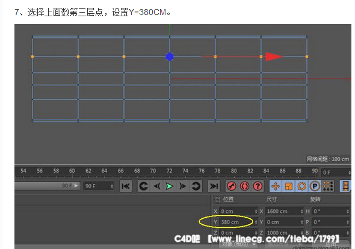Click the rightmost selected orange point
Image resolution: width=355 pixels, height=249 pixels.
pos(307,57)
